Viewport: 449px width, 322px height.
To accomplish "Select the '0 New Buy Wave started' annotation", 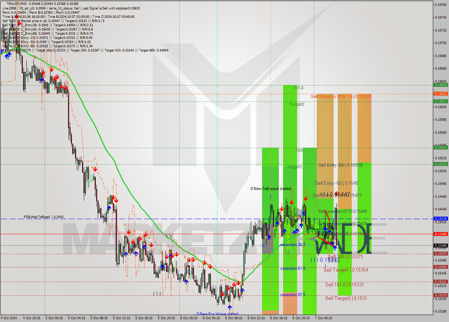I will click(217, 314).
